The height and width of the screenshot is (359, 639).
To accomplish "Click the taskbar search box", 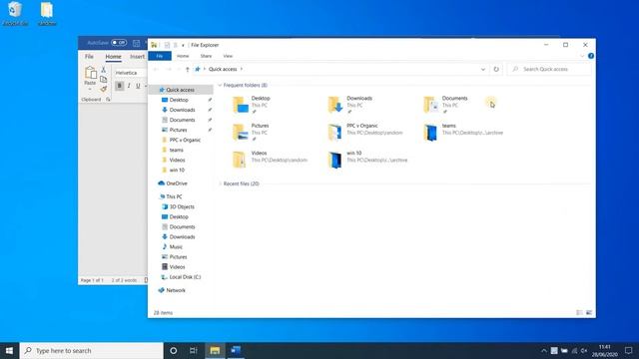I will point(91,350).
